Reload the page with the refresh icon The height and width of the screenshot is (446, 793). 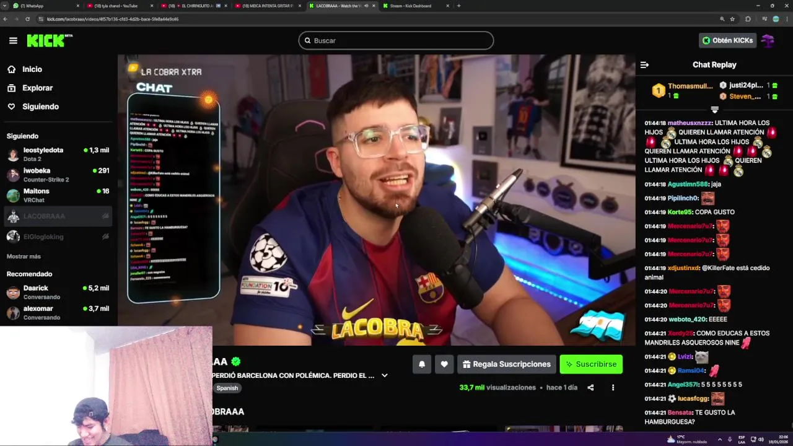click(27, 19)
